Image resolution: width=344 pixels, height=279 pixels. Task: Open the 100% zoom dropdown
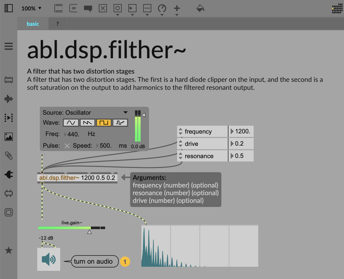coord(31,8)
